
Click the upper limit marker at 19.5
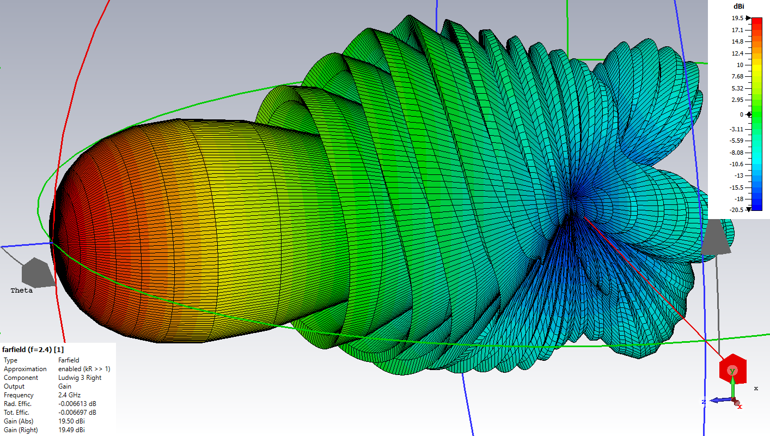(x=748, y=18)
